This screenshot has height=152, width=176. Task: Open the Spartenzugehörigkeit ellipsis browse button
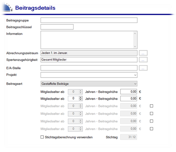(143, 59)
